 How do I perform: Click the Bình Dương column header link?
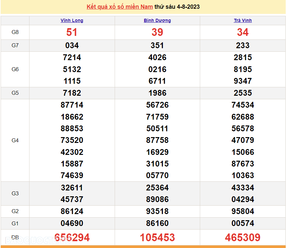point(157,20)
